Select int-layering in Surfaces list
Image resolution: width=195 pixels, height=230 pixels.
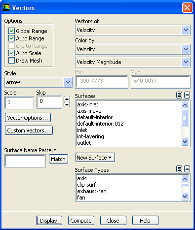click(129, 136)
